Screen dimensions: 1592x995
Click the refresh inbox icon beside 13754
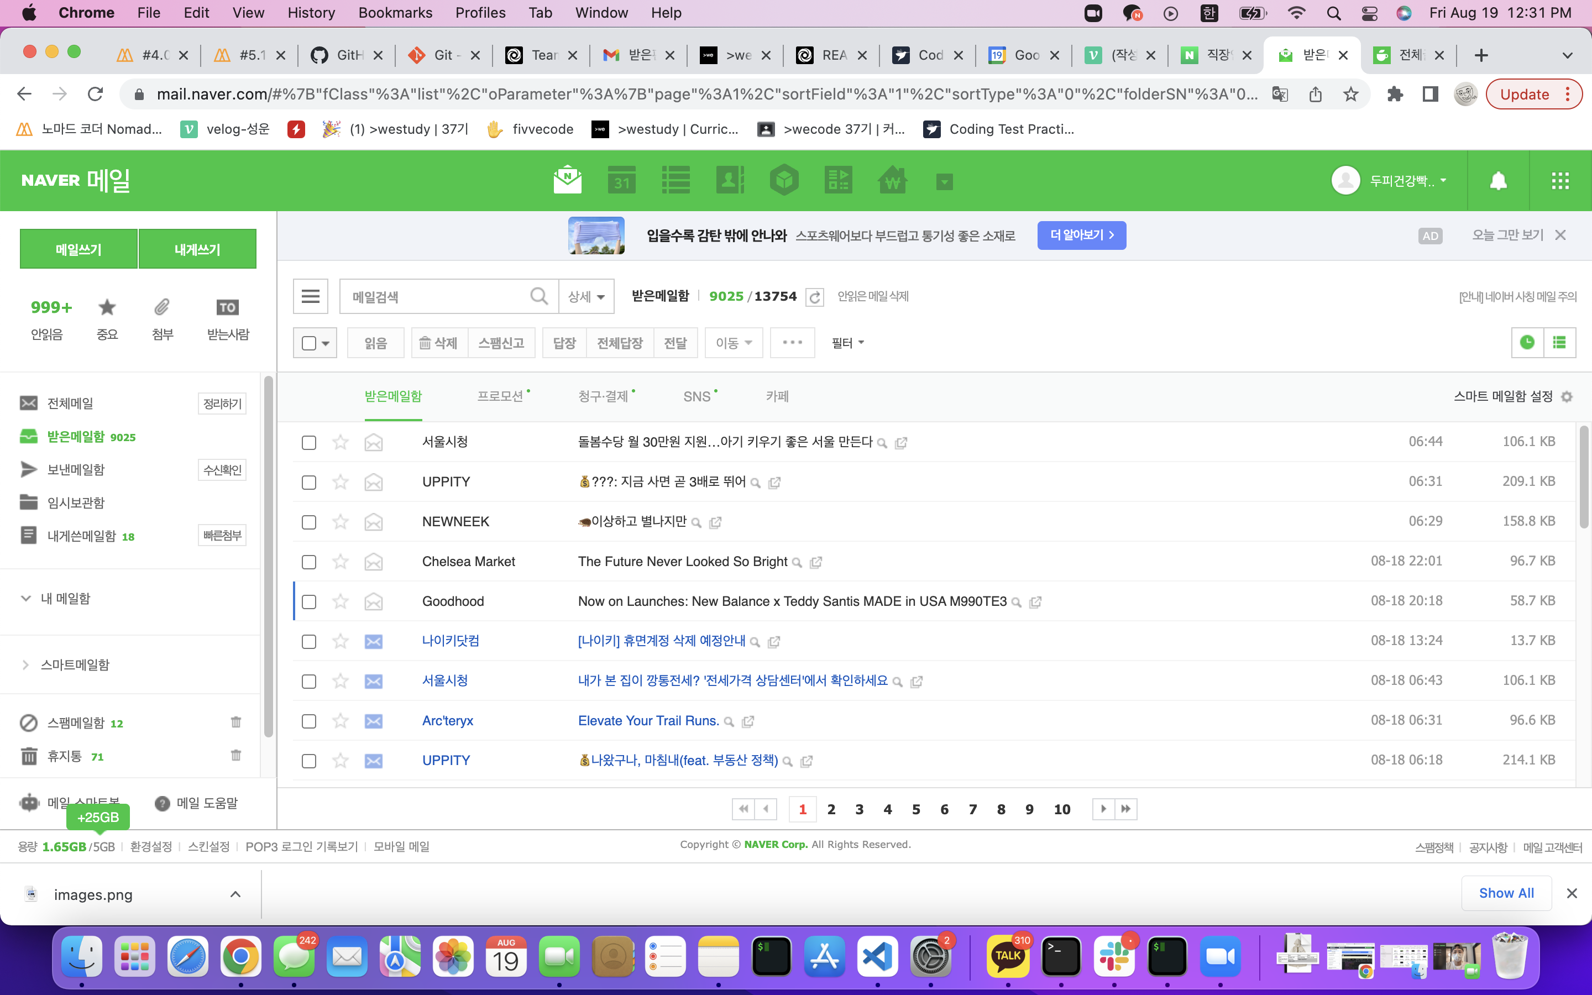(x=814, y=297)
